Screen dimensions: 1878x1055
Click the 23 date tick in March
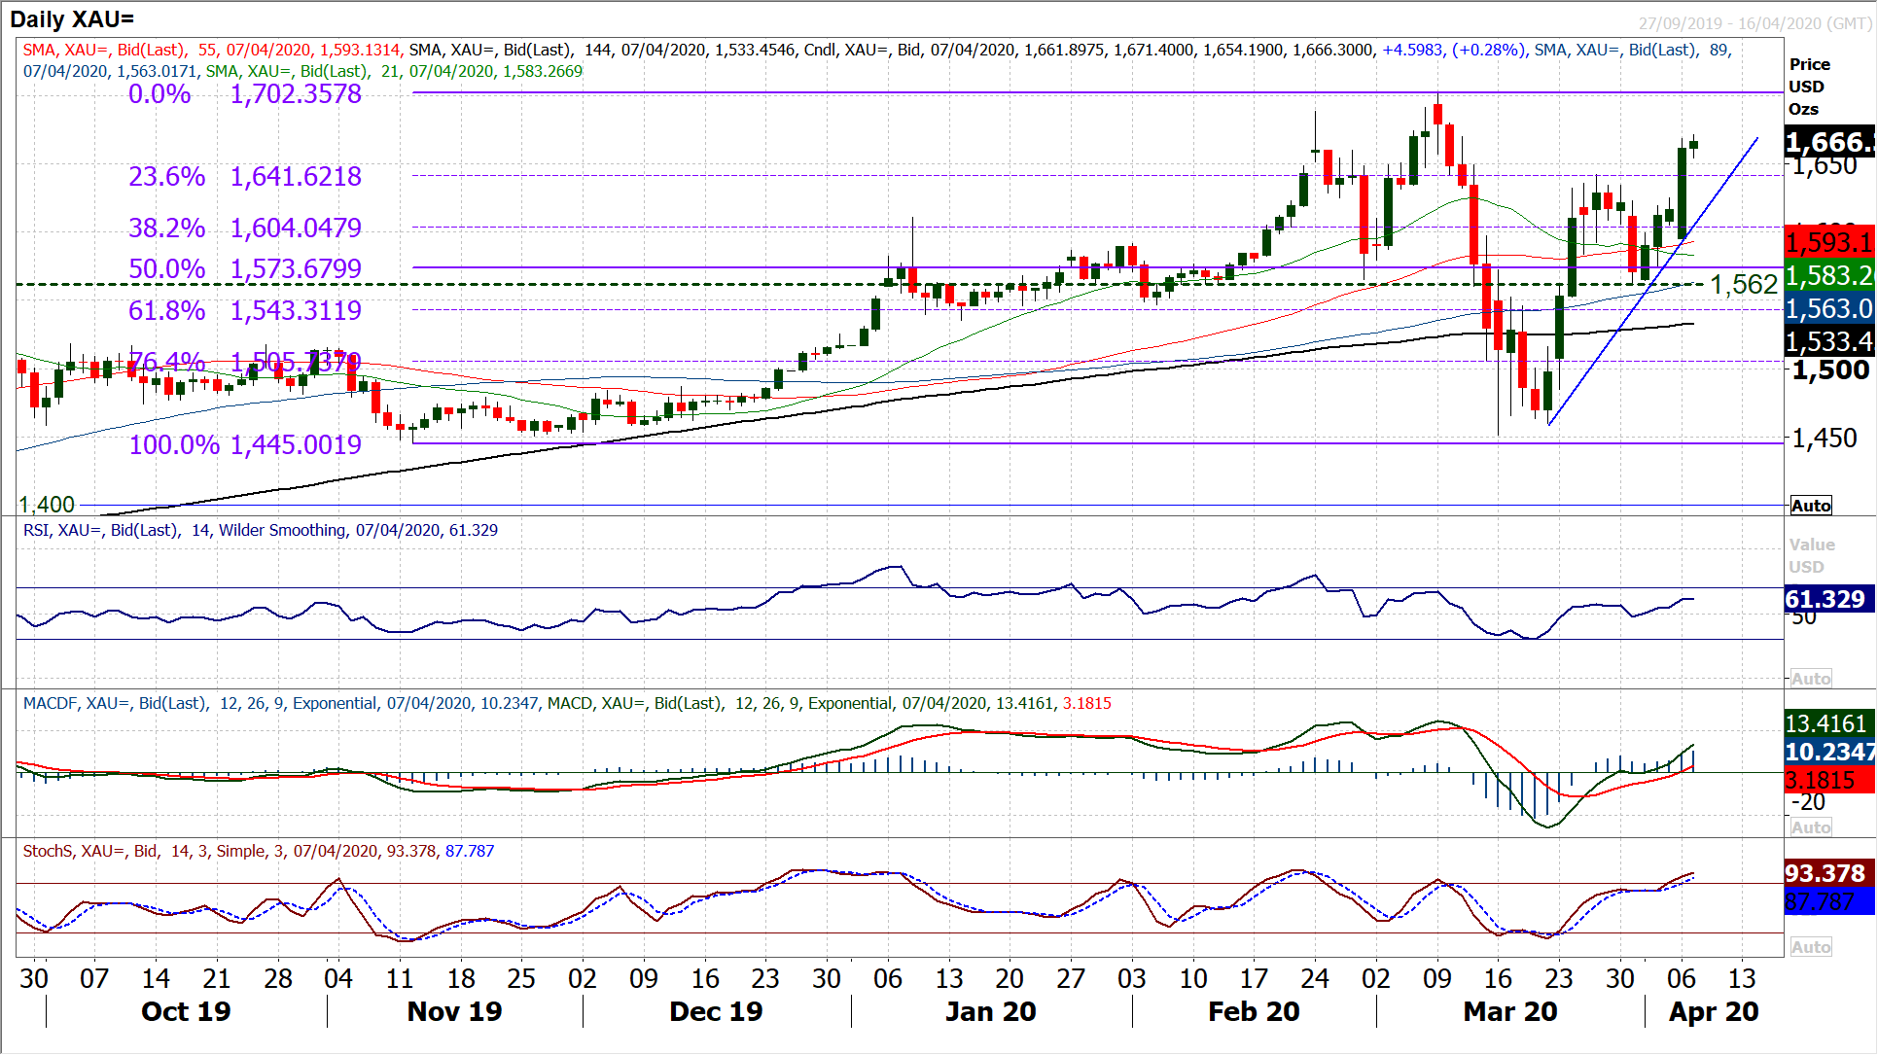pyautogui.click(x=1559, y=978)
